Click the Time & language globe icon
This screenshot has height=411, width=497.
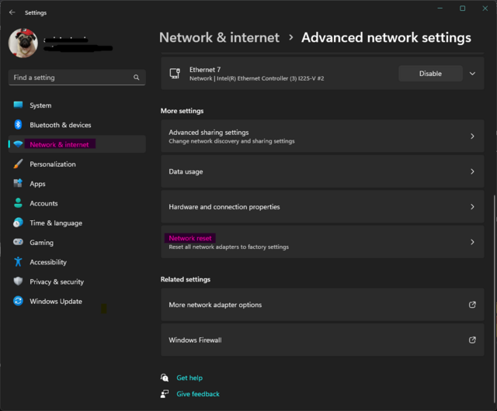click(18, 223)
